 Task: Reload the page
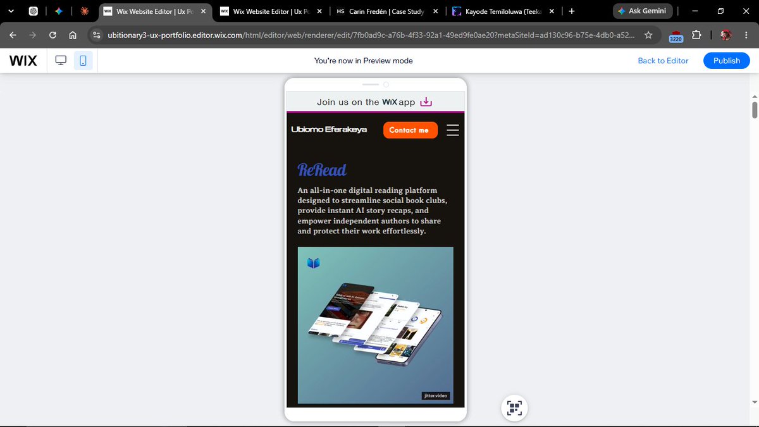pyautogui.click(x=52, y=35)
